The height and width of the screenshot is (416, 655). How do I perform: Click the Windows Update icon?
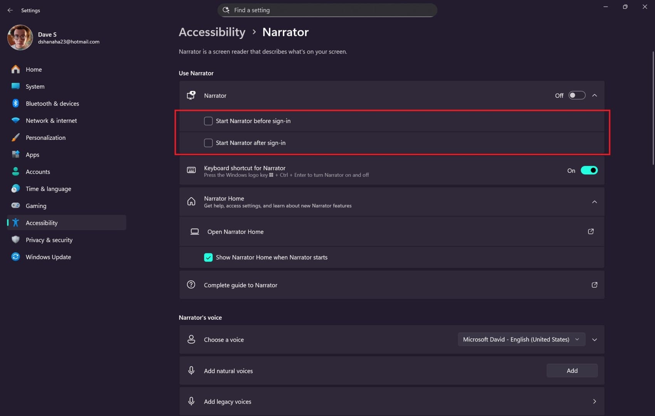coord(15,257)
